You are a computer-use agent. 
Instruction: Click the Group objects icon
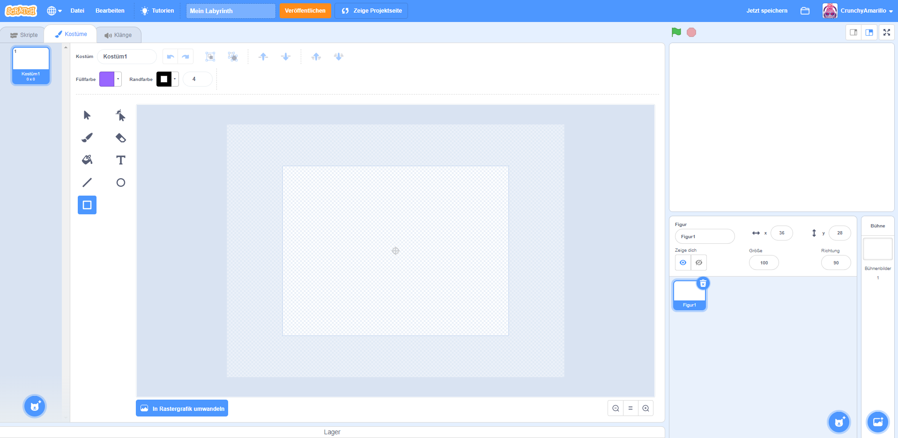[x=210, y=57]
